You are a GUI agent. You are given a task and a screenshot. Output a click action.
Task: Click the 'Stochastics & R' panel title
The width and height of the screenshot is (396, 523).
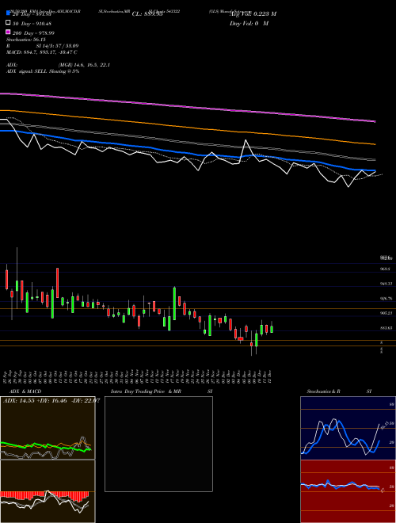pyautogui.click(x=324, y=391)
